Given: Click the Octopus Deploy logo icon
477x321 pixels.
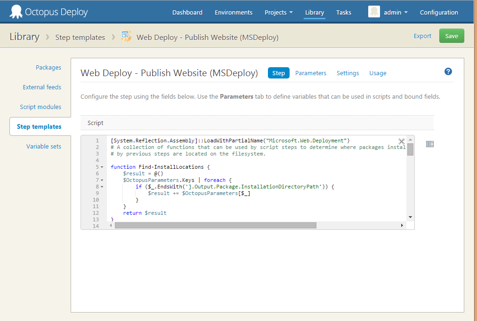Looking at the screenshot, I should click(16, 12).
